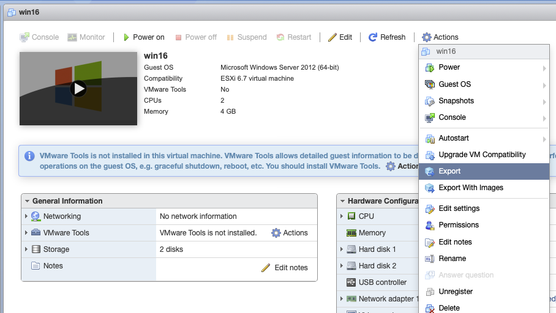
Task: Play the win16 console thumbnail
Action: coord(78,89)
